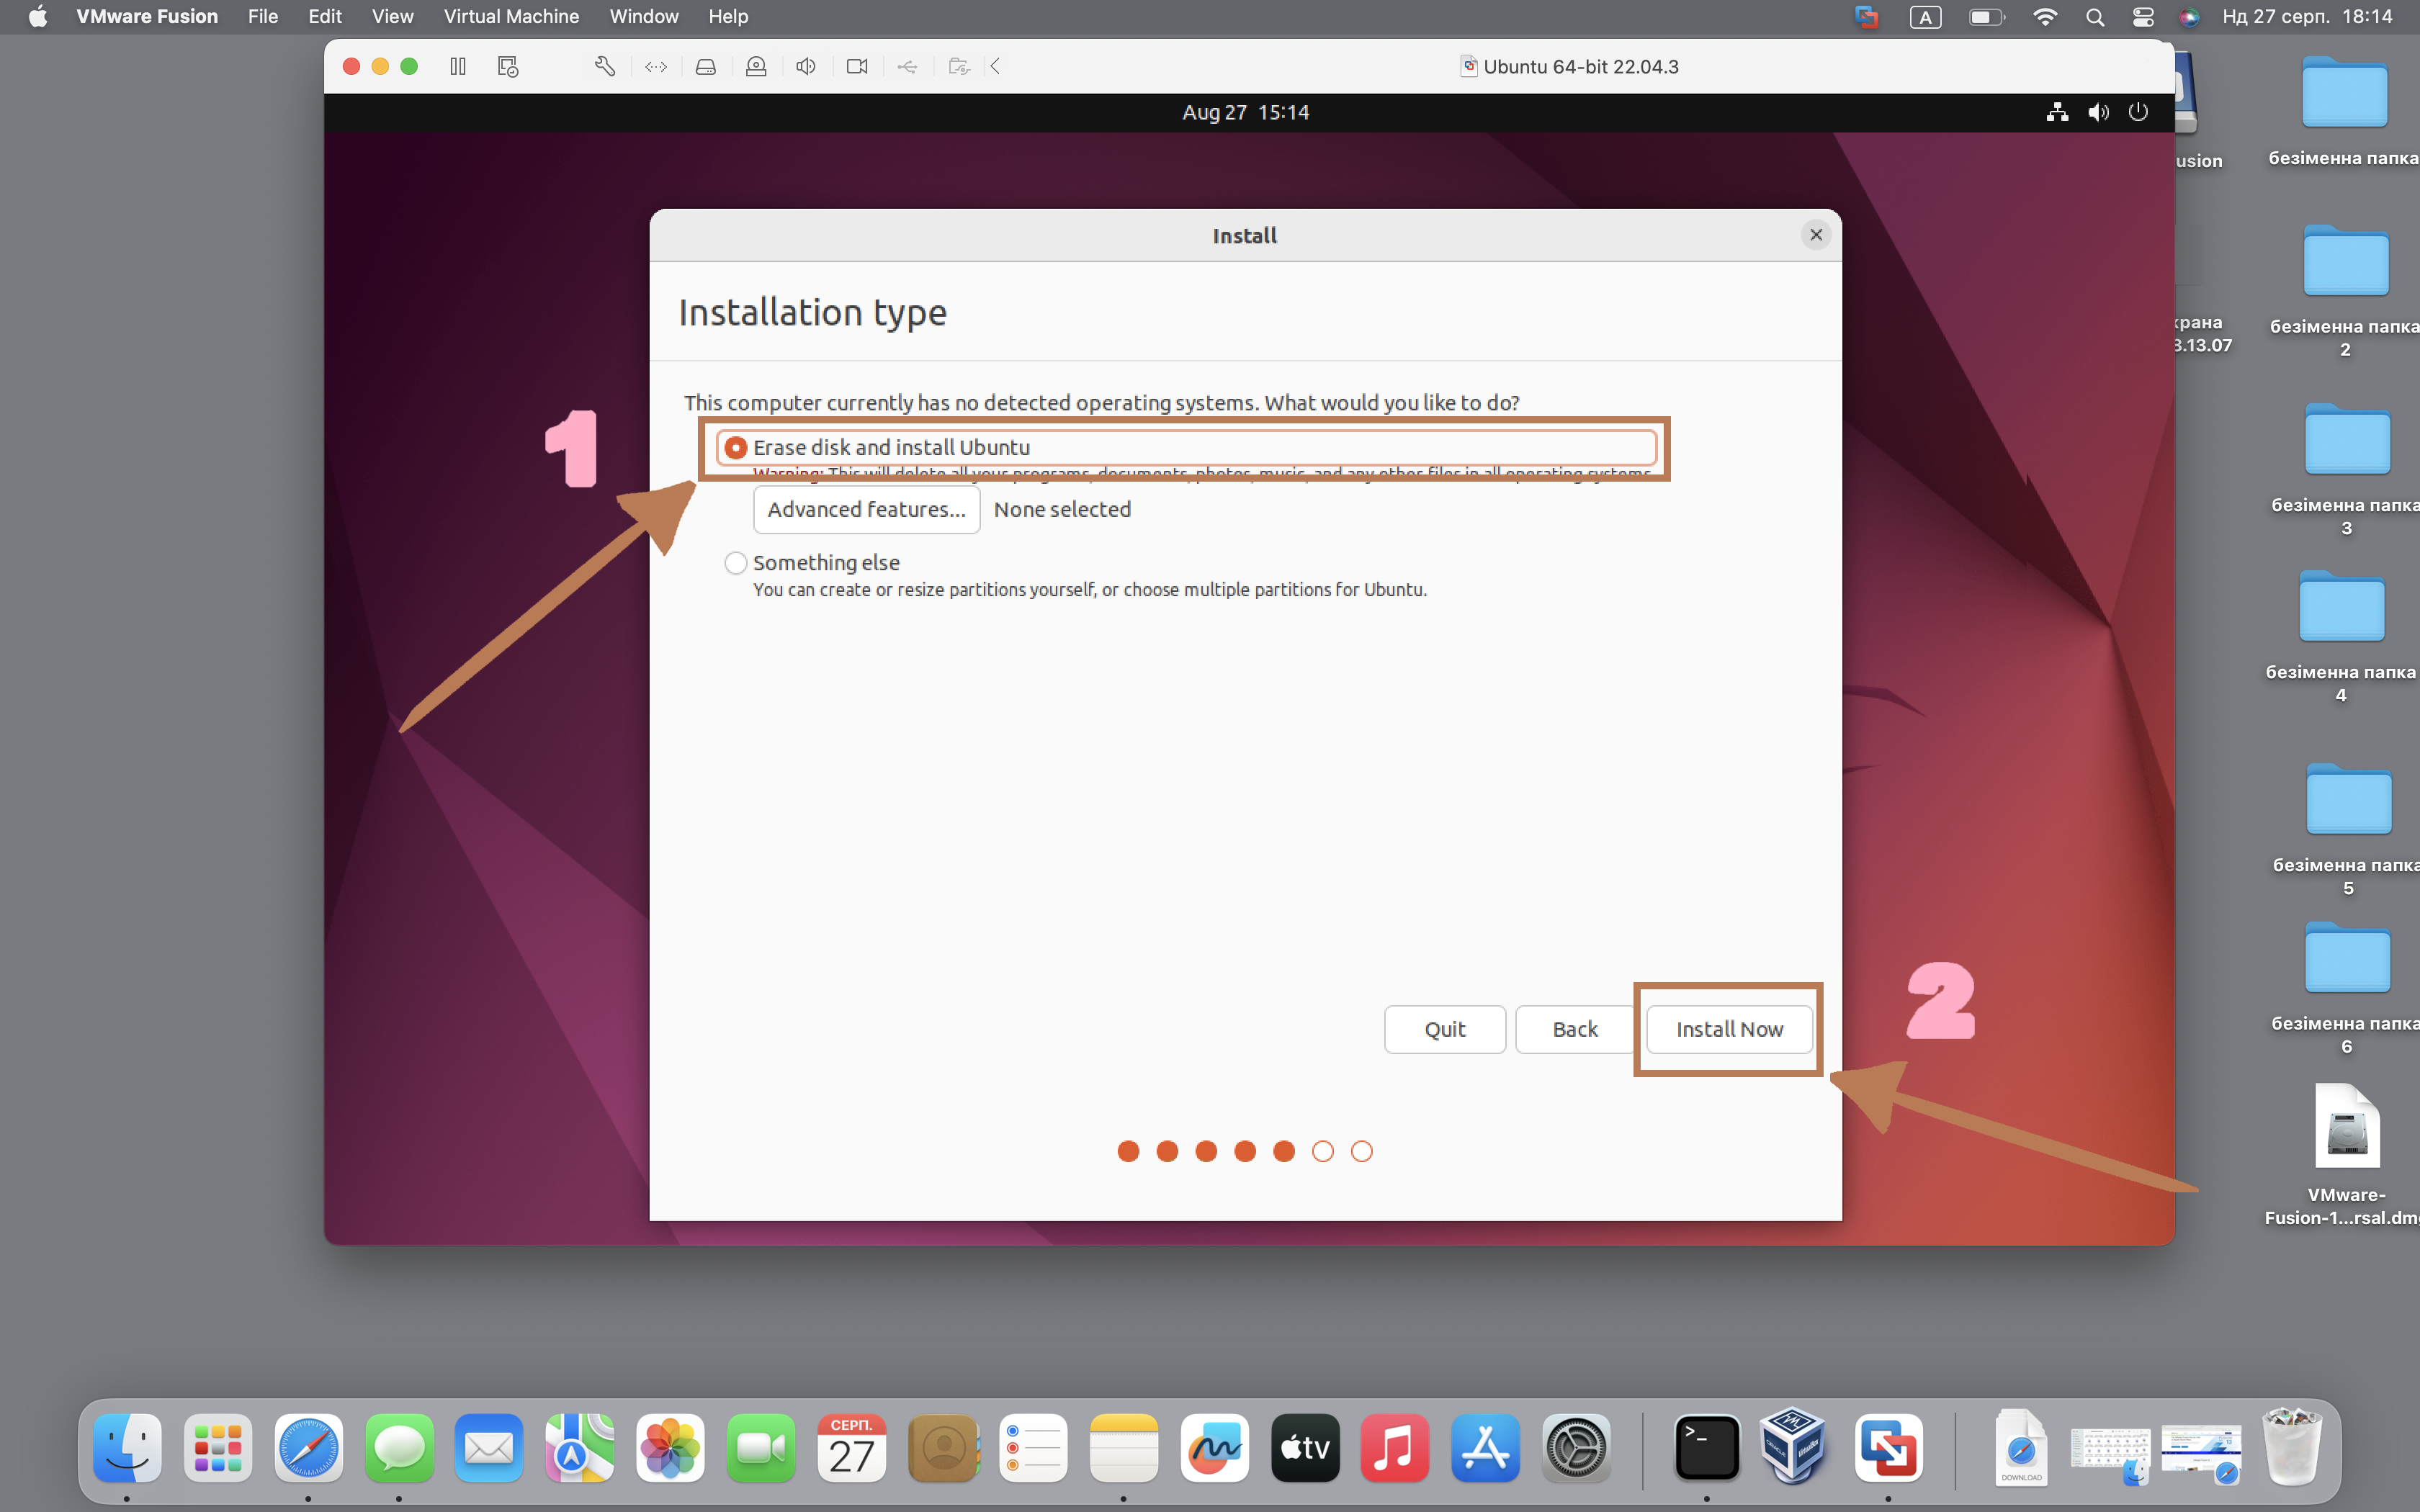
Task: Open Ubuntu volume indicator
Action: point(2098,112)
